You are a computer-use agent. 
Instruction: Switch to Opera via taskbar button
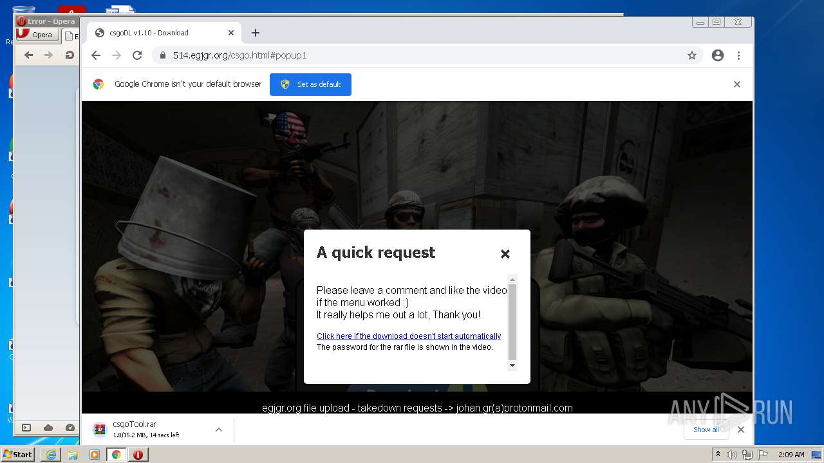138,455
